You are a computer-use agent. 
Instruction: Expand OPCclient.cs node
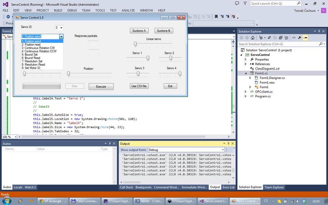pos(246,92)
